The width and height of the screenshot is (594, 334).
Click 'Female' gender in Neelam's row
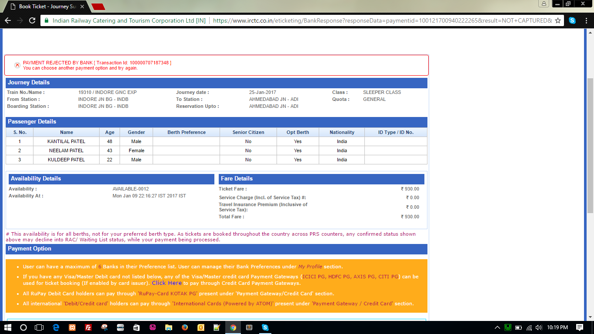pyautogui.click(x=137, y=150)
